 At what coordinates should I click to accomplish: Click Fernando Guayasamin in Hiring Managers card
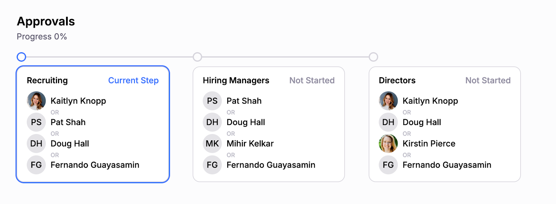(x=271, y=165)
